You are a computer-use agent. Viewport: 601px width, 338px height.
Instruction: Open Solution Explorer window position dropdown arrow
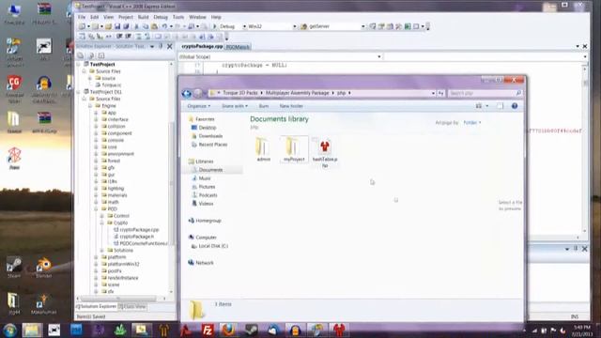[x=152, y=46]
